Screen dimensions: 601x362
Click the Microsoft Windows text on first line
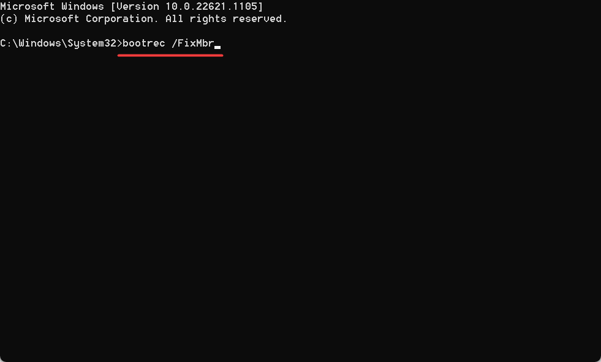point(52,7)
